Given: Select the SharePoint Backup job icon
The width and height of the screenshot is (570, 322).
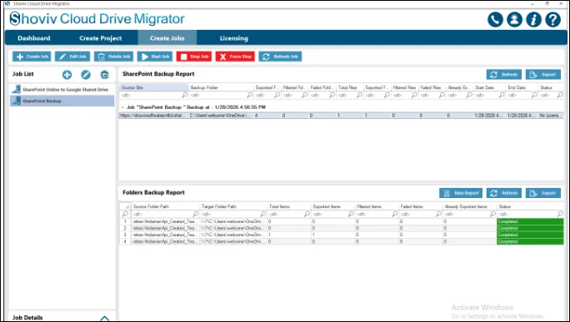Looking at the screenshot, I should [x=17, y=101].
